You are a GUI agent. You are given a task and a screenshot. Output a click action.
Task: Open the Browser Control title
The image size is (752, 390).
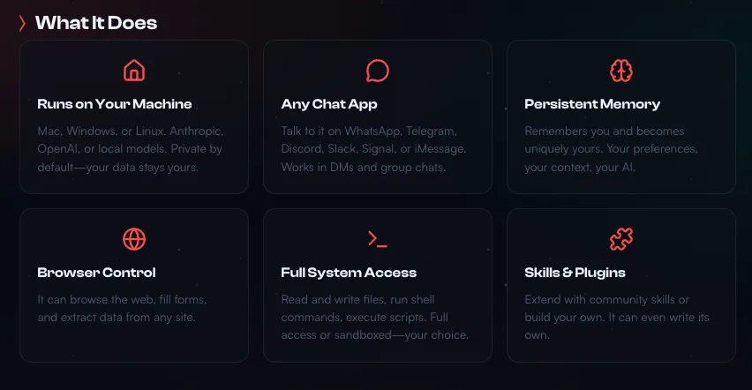click(x=96, y=273)
